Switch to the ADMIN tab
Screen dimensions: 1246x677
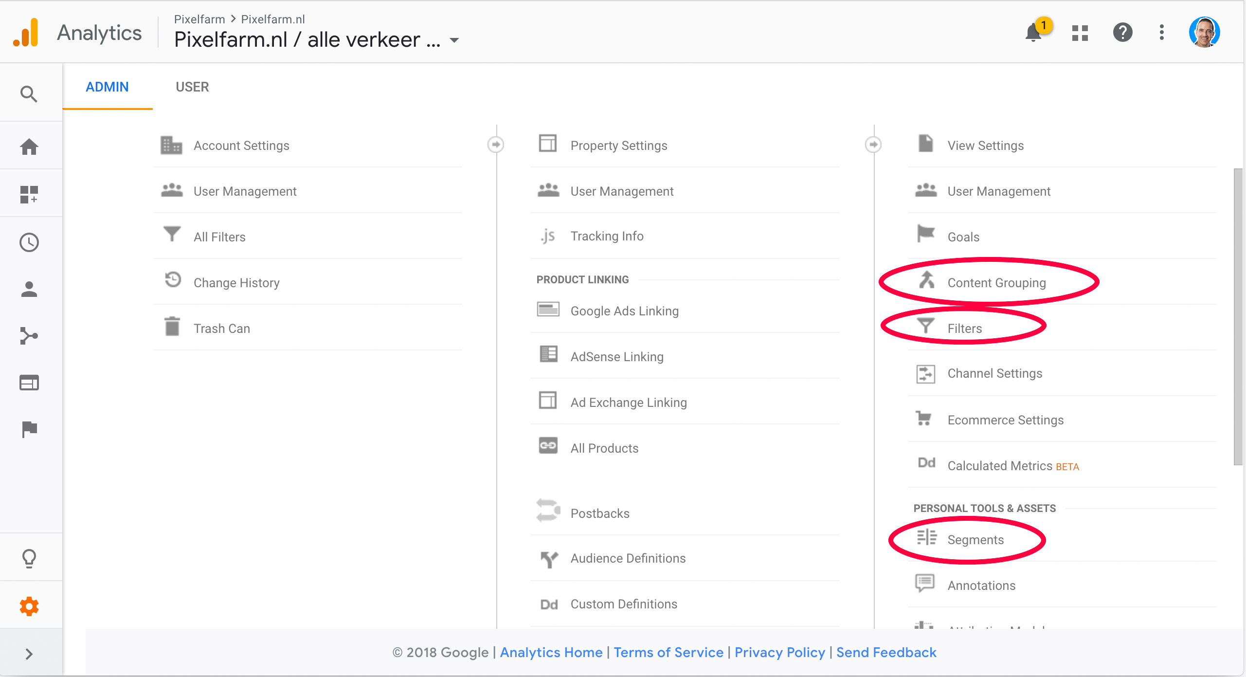click(x=107, y=87)
